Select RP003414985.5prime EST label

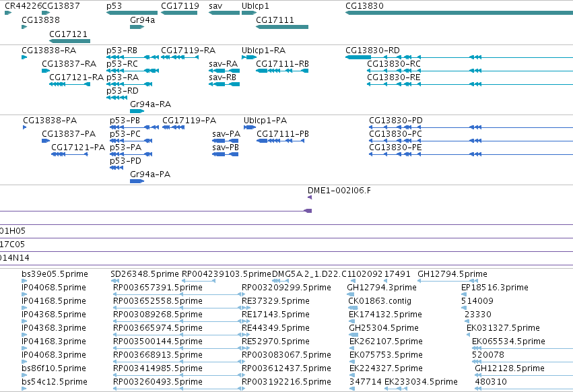point(158,368)
